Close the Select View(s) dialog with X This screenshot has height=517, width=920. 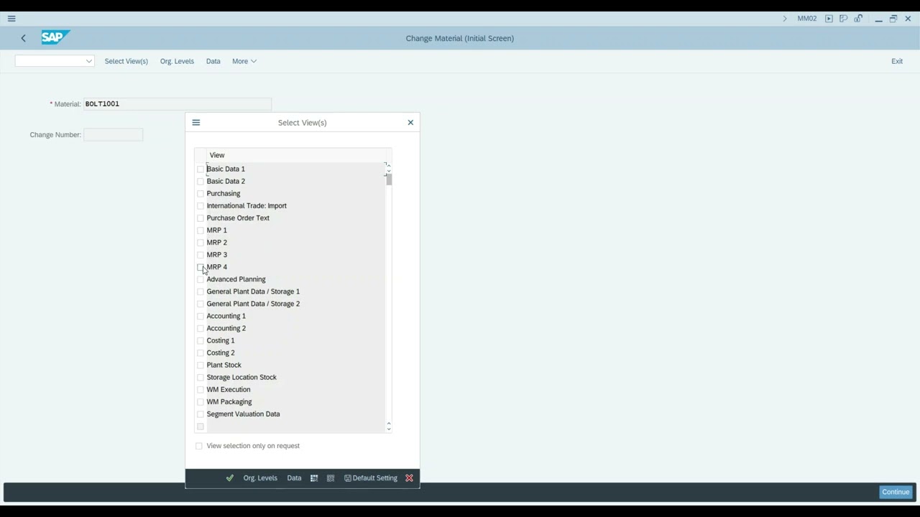click(x=410, y=123)
